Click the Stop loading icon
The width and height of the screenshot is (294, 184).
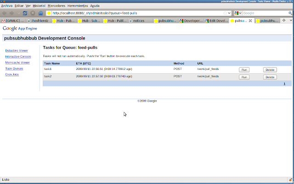tap(33, 13)
